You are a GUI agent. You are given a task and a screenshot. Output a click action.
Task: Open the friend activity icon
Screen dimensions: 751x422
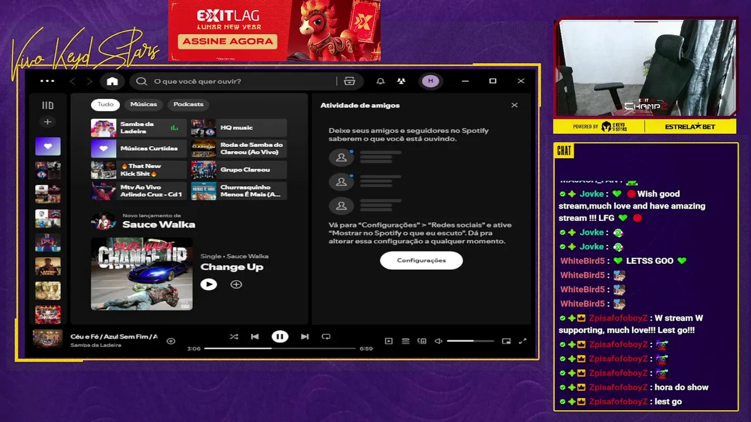pos(401,81)
